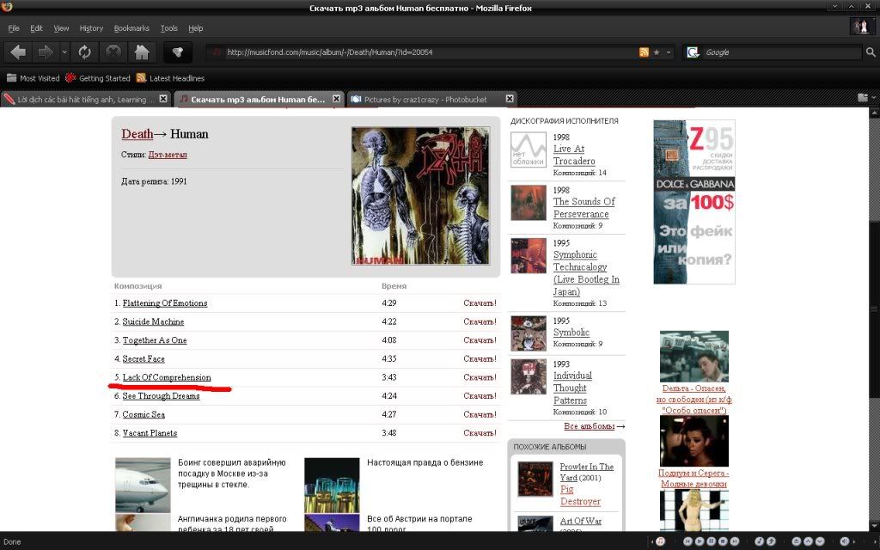Screen dimensions: 880x550
Task: Pause playback in the status bar player
Action: (x=712, y=541)
